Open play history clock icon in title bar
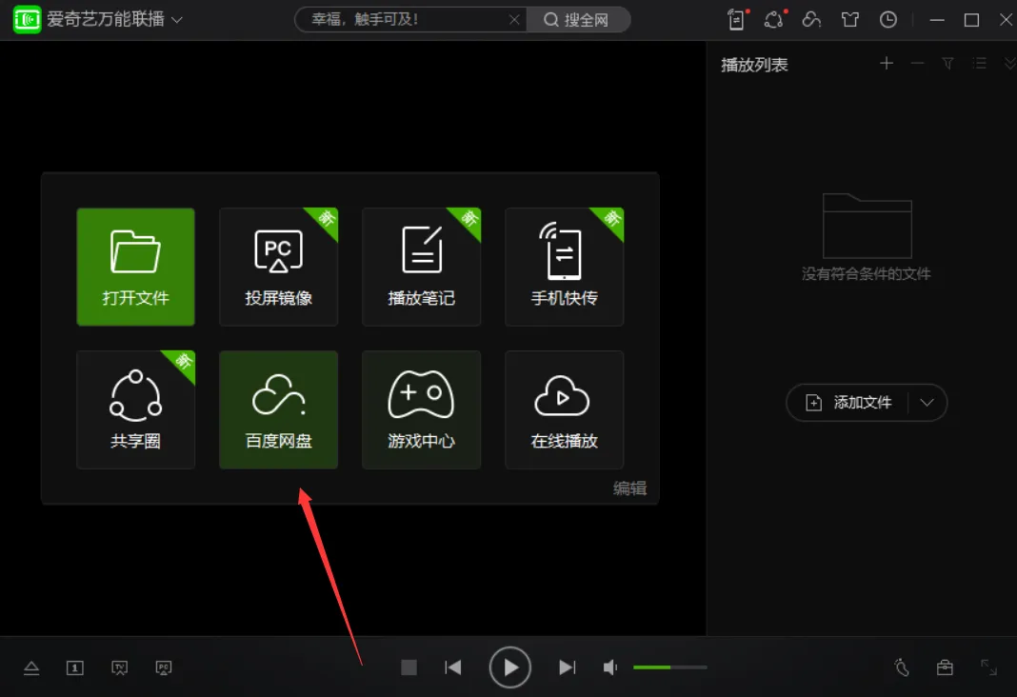 [887, 20]
